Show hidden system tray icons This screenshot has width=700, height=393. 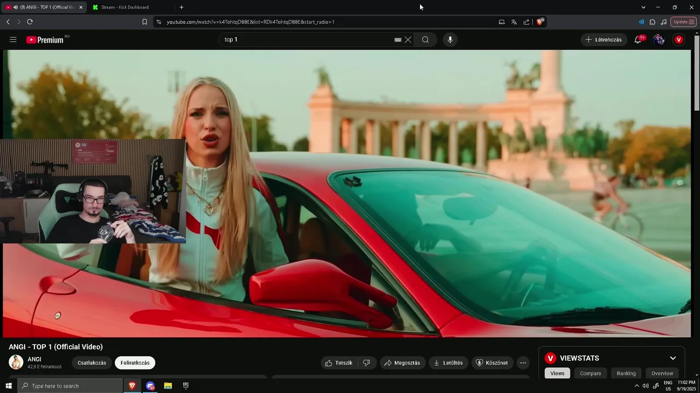636,386
